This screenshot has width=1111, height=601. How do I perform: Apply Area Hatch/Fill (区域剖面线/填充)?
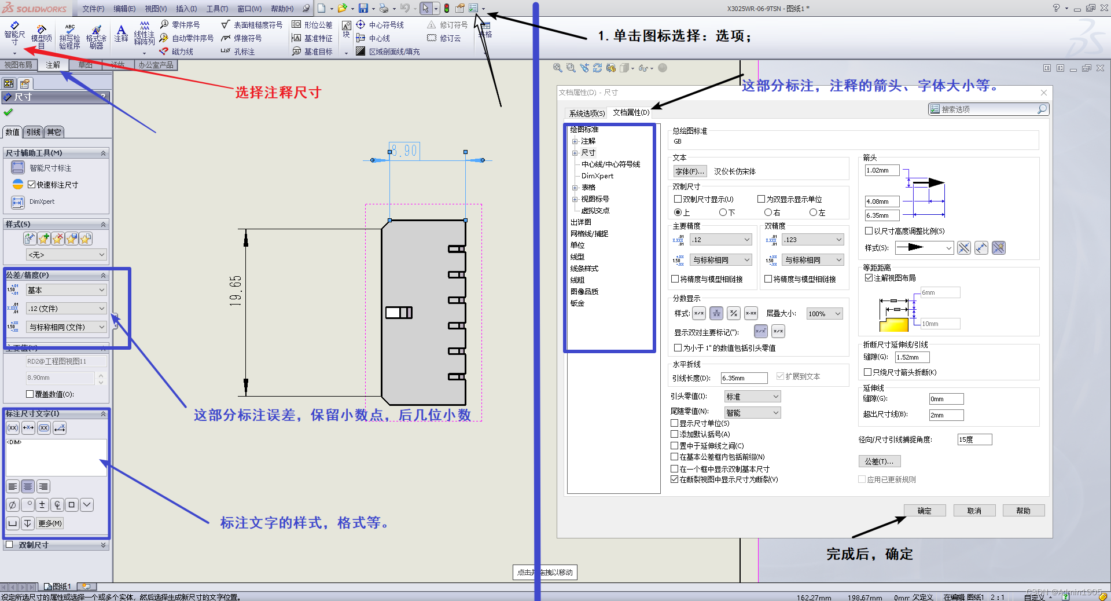pos(388,52)
